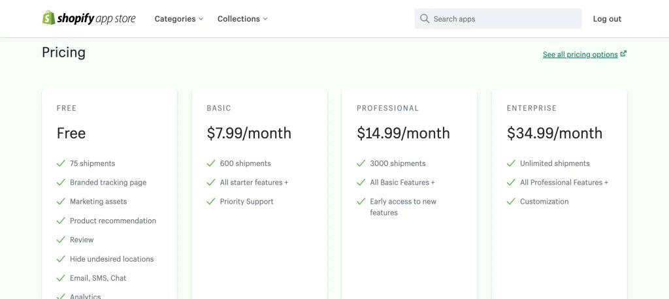Open the Collections dropdown menu
This screenshot has height=299, width=669.
(242, 19)
